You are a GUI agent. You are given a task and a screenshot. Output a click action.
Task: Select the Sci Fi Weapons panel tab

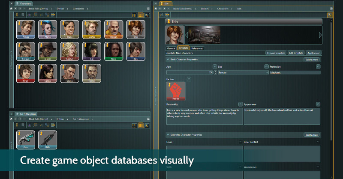(26, 114)
